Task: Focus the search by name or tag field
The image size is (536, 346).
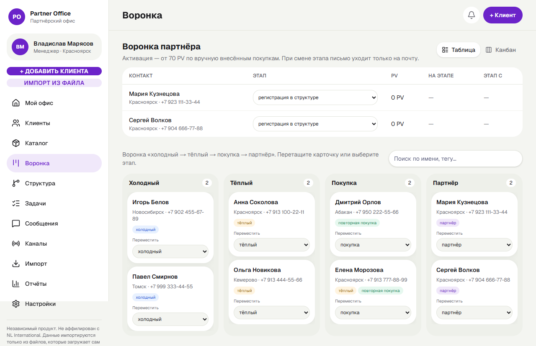Action: pos(456,159)
